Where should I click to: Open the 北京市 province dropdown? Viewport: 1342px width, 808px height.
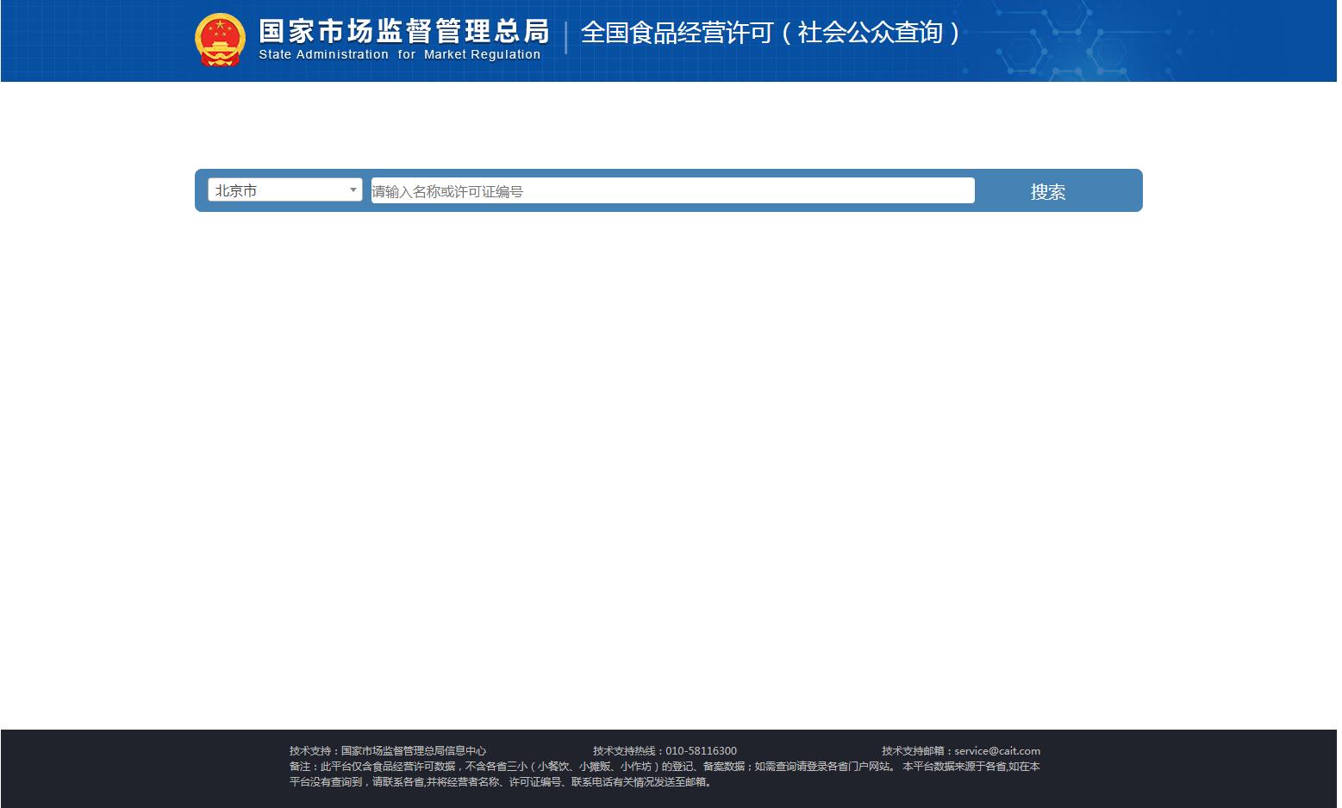click(x=284, y=190)
